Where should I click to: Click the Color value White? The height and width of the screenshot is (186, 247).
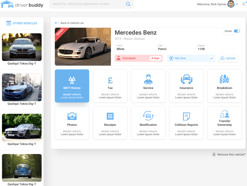120,49
